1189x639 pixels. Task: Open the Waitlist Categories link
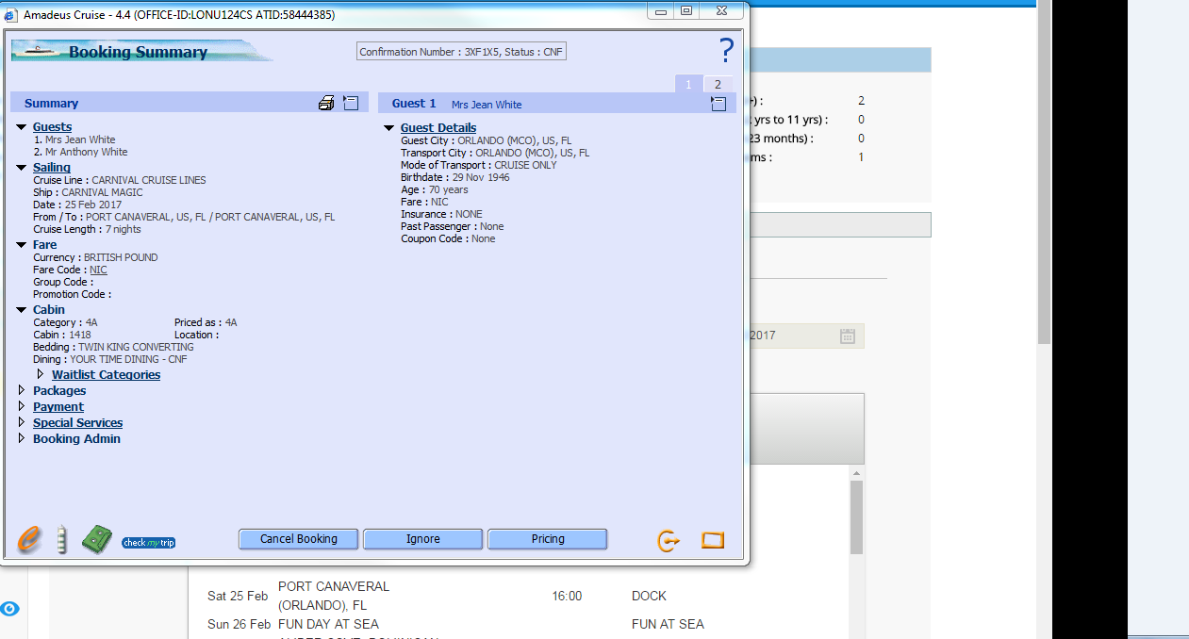tap(106, 374)
